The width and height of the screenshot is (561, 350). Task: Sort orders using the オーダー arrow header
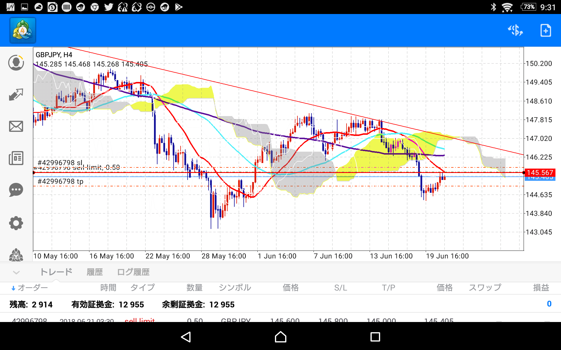pyautogui.click(x=30, y=288)
